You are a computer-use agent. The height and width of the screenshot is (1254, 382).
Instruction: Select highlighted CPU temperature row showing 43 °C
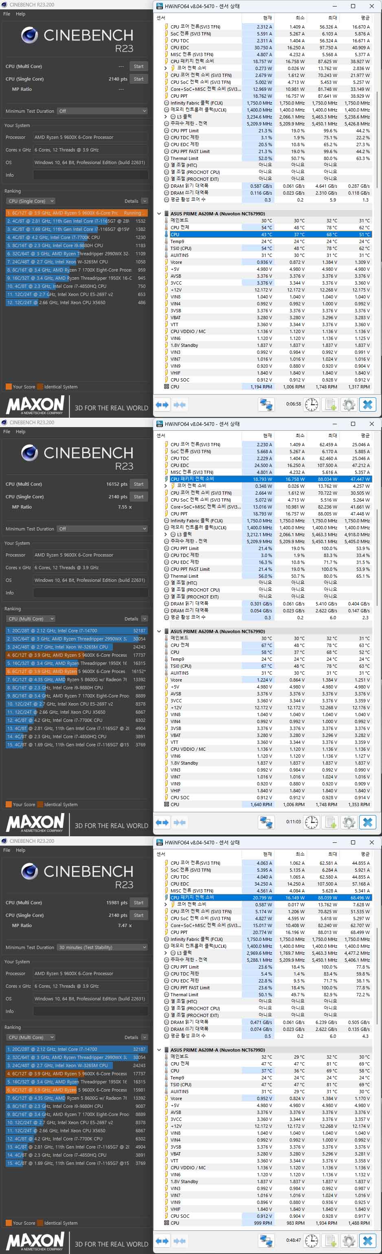267,234
